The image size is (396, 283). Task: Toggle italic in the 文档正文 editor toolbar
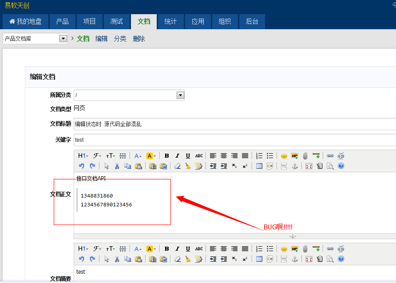pos(177,156)
